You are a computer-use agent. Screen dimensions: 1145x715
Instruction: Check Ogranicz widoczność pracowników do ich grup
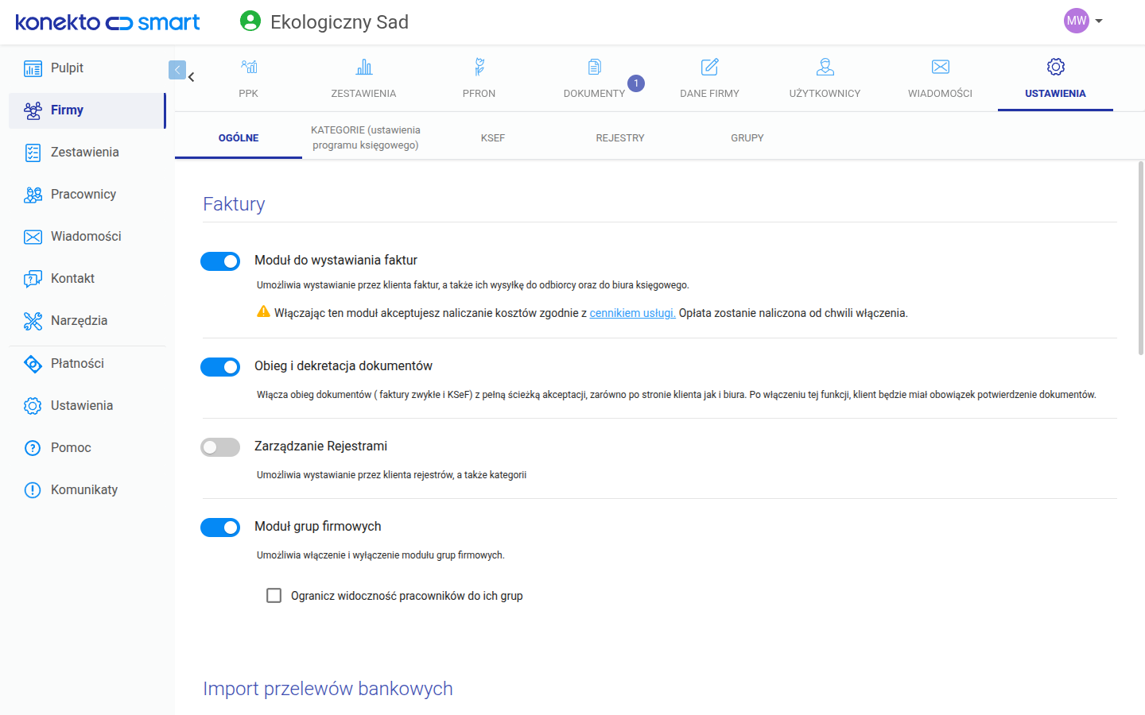coord(274,596)
